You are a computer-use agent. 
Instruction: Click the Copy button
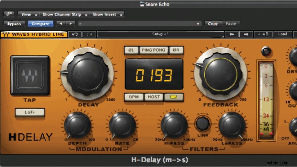(x=213, y=23)
